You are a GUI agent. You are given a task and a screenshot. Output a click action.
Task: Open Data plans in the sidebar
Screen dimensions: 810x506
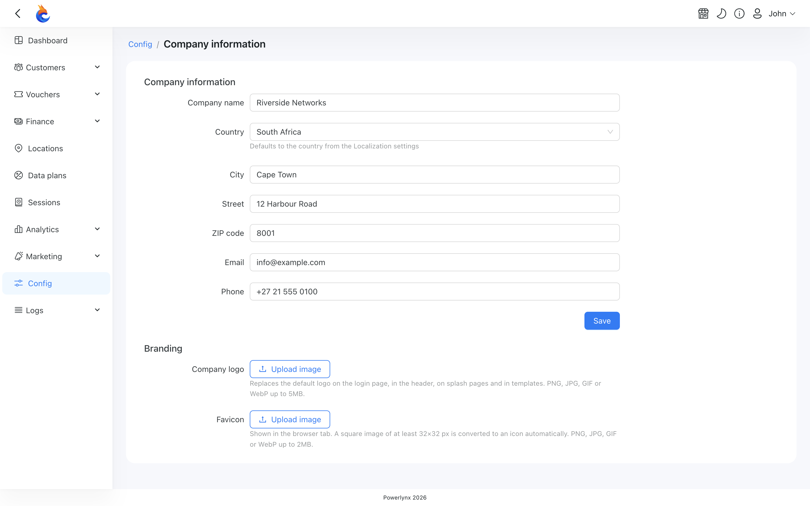[56, 175]
